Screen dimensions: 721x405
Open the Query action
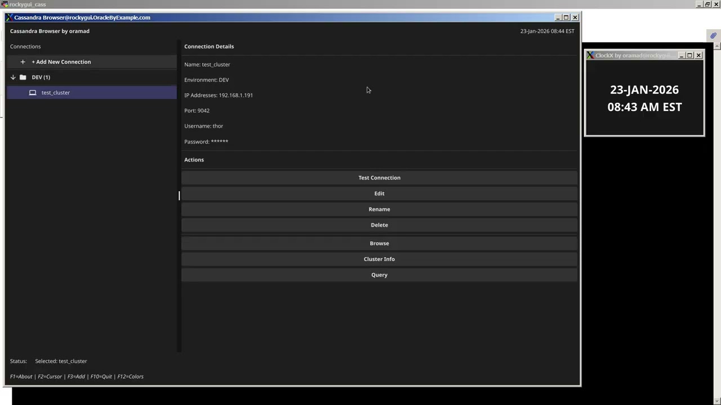click(379, 275)
